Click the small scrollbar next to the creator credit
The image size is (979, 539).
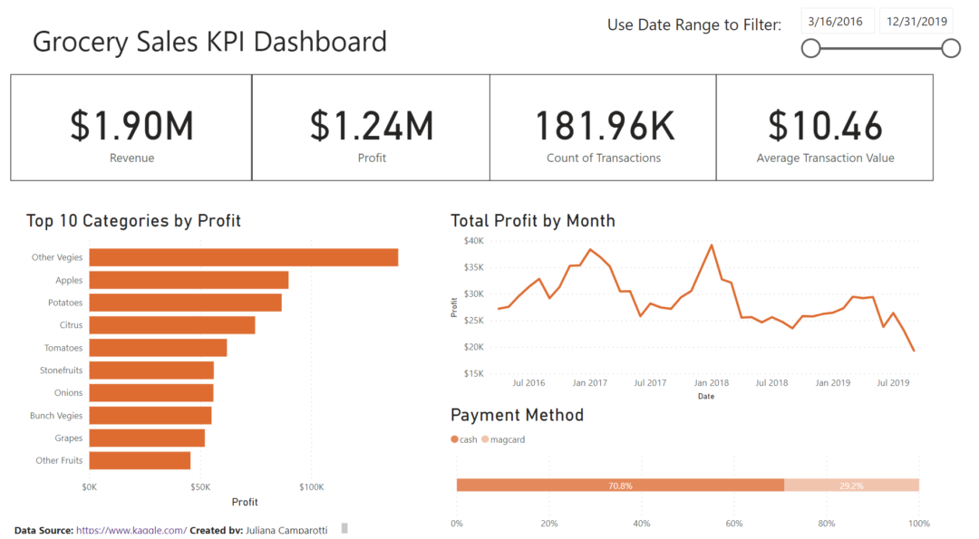pyautogui.click(x=343, y=527)
